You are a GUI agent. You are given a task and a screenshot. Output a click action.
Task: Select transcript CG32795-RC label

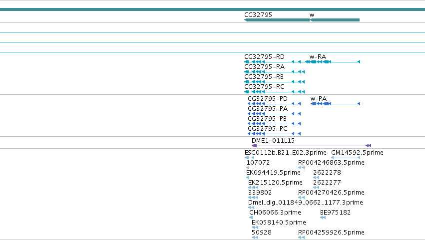click(264, 87)
